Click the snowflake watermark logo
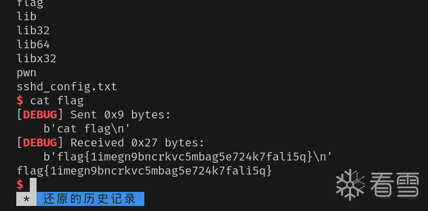The height and width of the screenshot is (211, 428). coord(350,185)
